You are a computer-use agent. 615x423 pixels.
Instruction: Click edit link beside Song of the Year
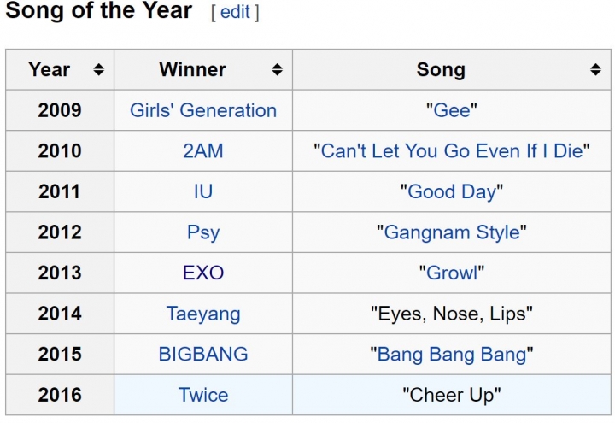(235, 12)
